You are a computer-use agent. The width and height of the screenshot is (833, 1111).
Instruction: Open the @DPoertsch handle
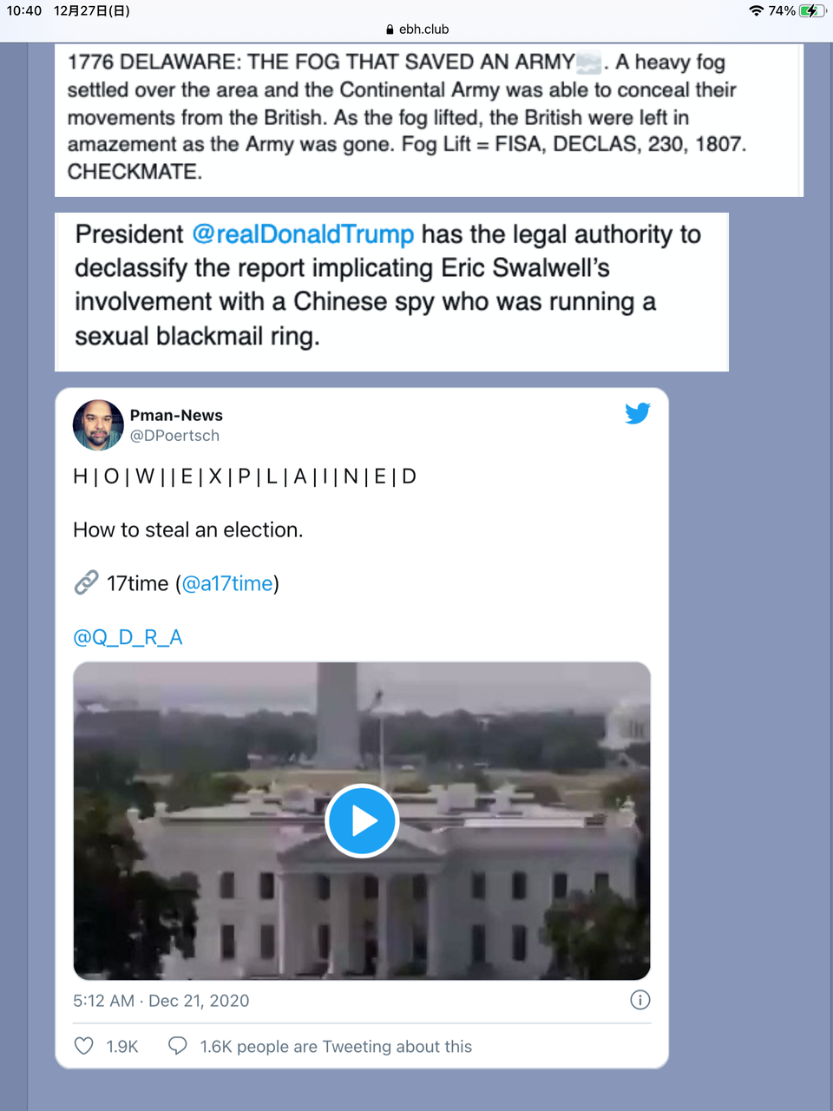[174, 436]
